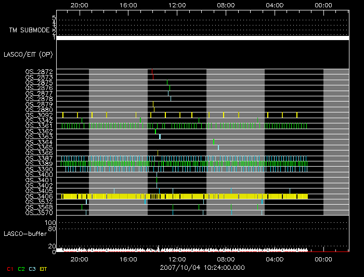Click the white TM SUBMODE level bar
The image size is (364, 277).
(x=202, y=38)
